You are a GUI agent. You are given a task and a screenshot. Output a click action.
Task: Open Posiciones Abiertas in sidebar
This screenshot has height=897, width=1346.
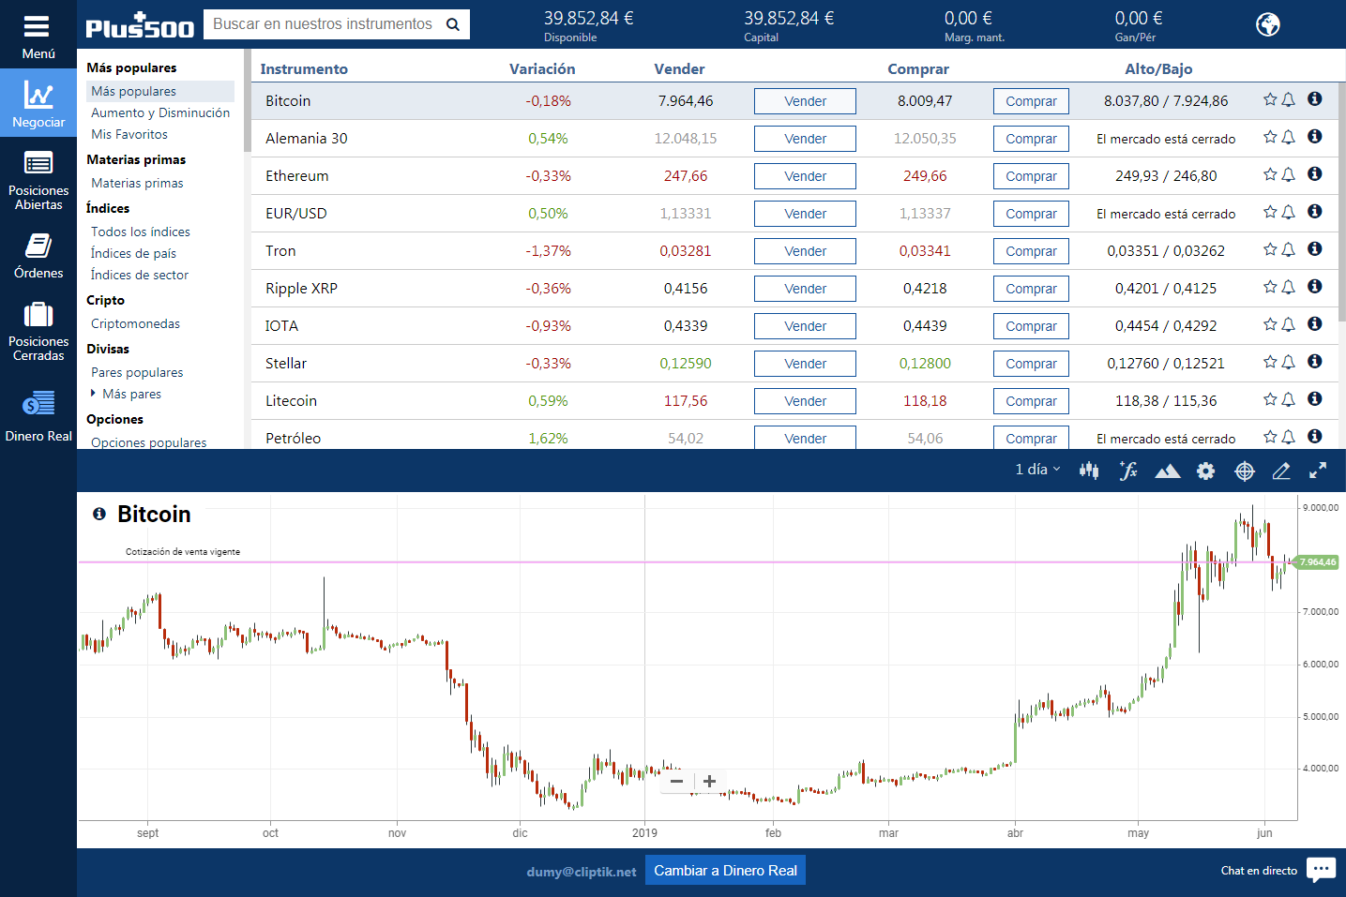(38, 180)
